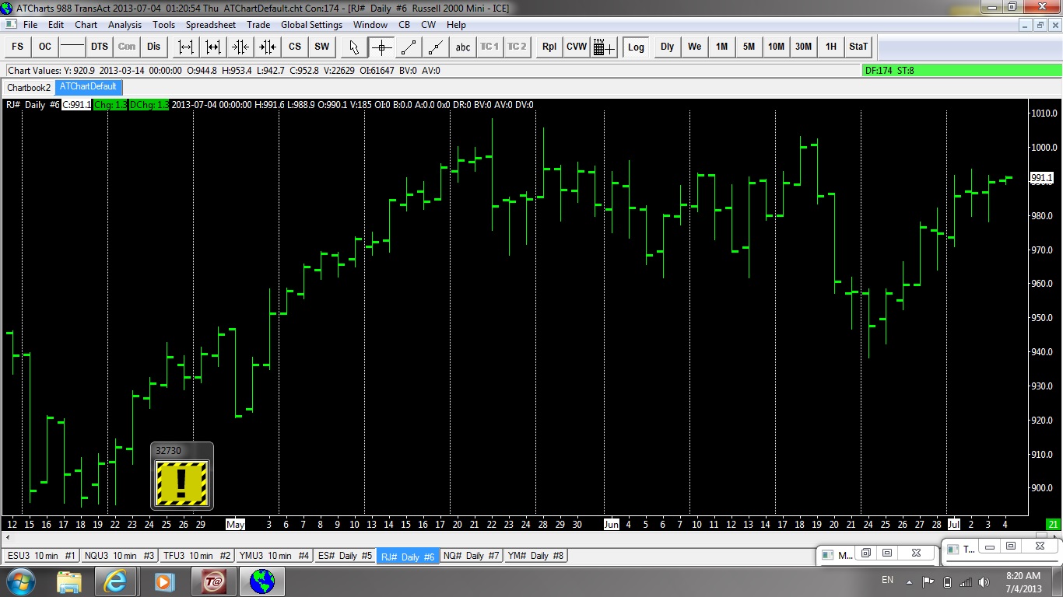
Task: Click the bold inward-arrows bar spacing icon
Action: coord(268,47)
